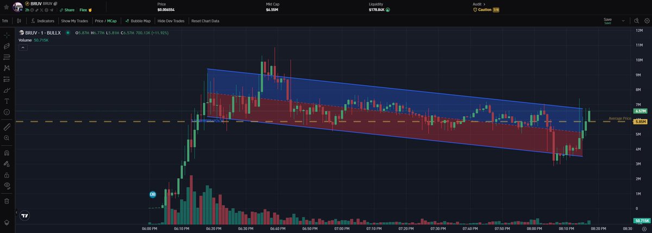
Task: Open the emoji icons tool
Action: [x=7, y=112]
